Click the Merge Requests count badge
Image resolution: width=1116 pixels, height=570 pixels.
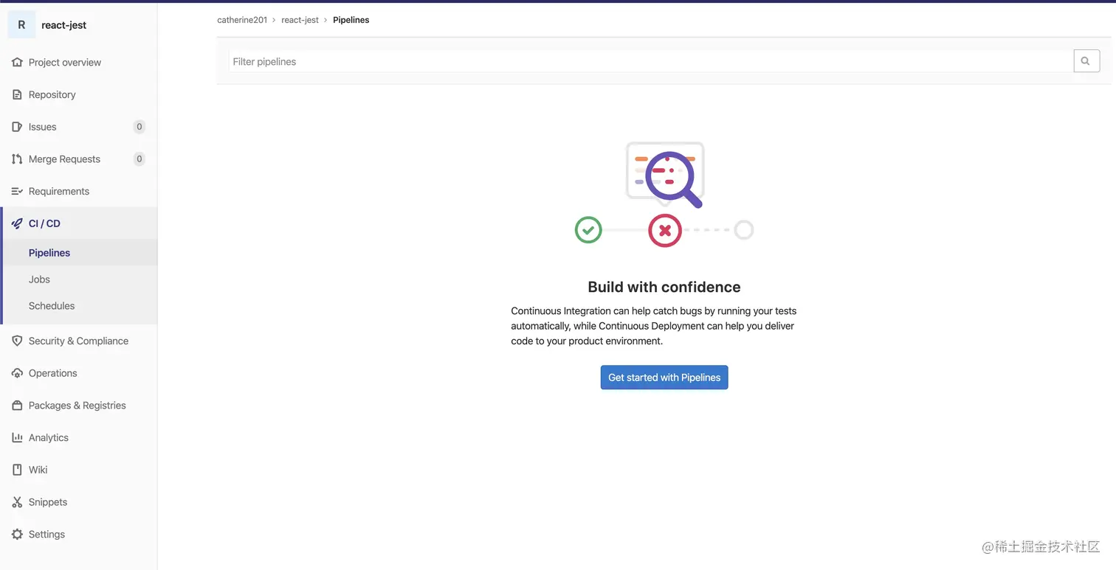point(139,159)
